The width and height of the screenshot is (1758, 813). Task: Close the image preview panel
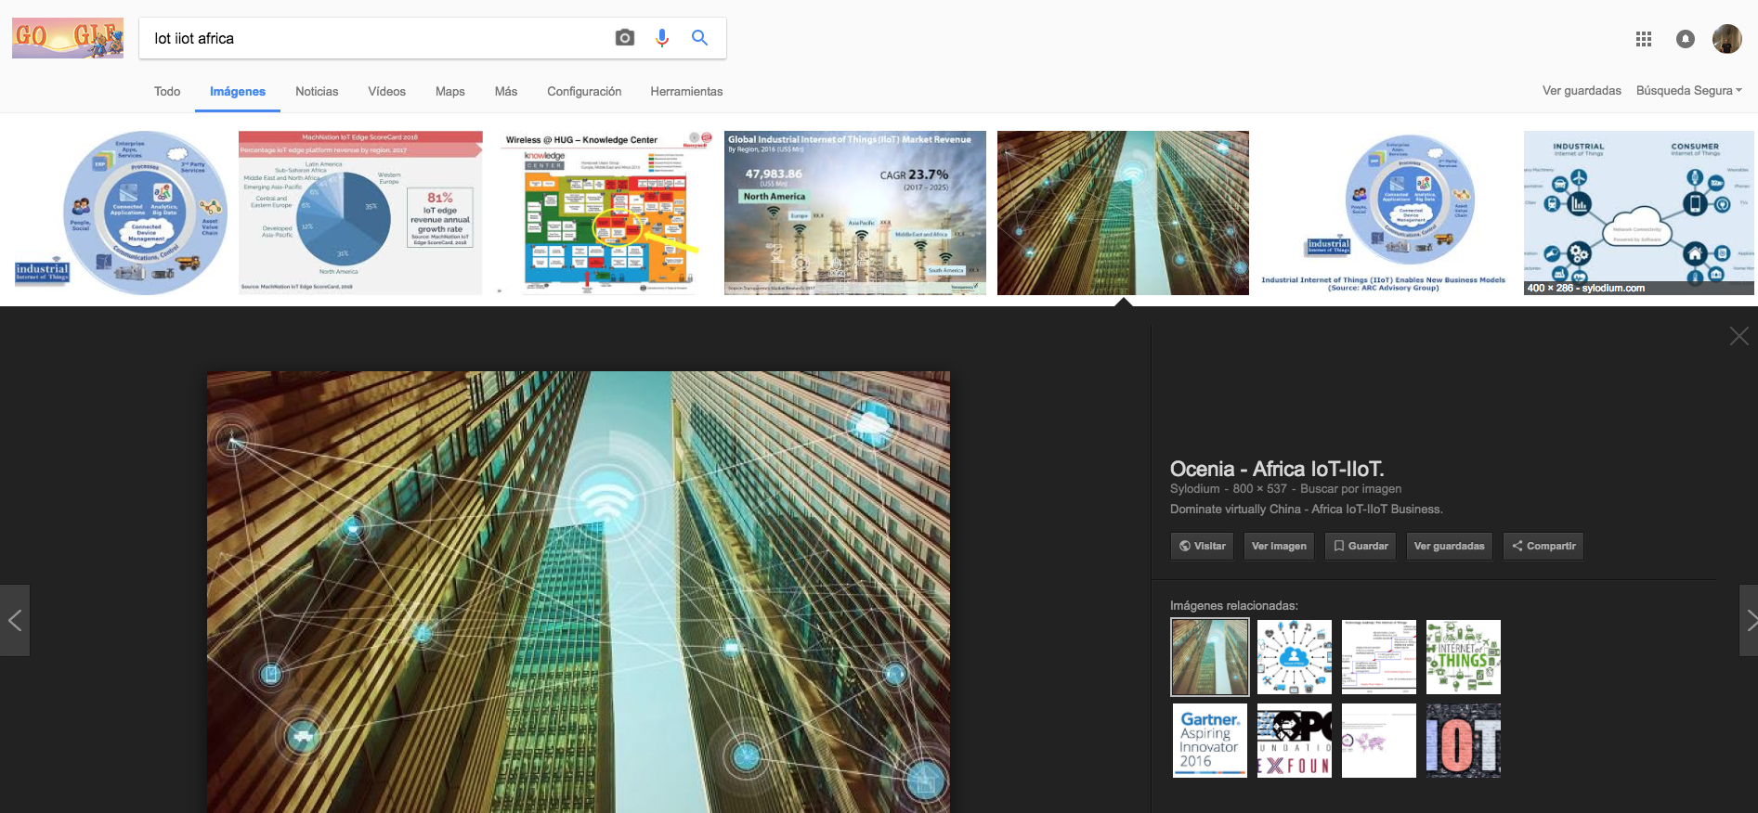point(1738,336)
